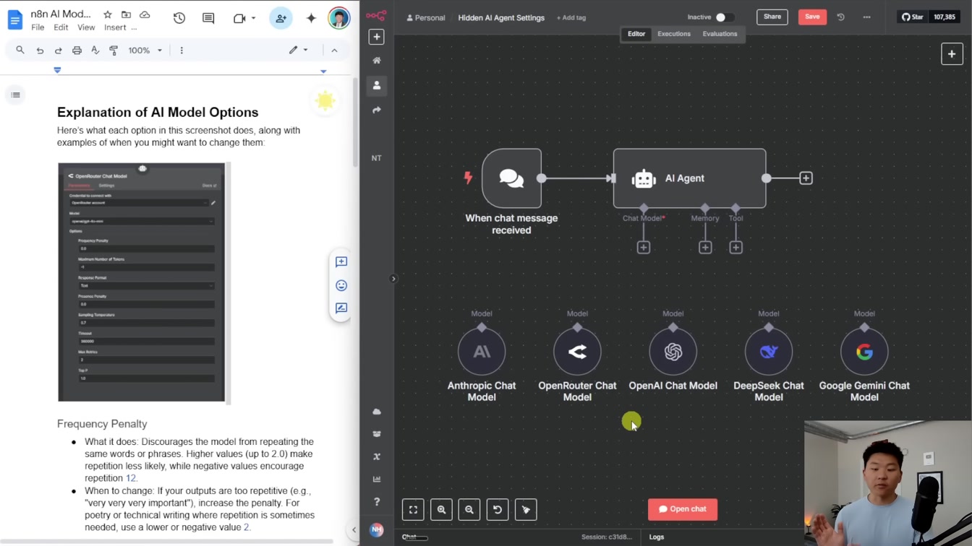
Task: Click the Add tag link in n8n
Action: [571, 18]
